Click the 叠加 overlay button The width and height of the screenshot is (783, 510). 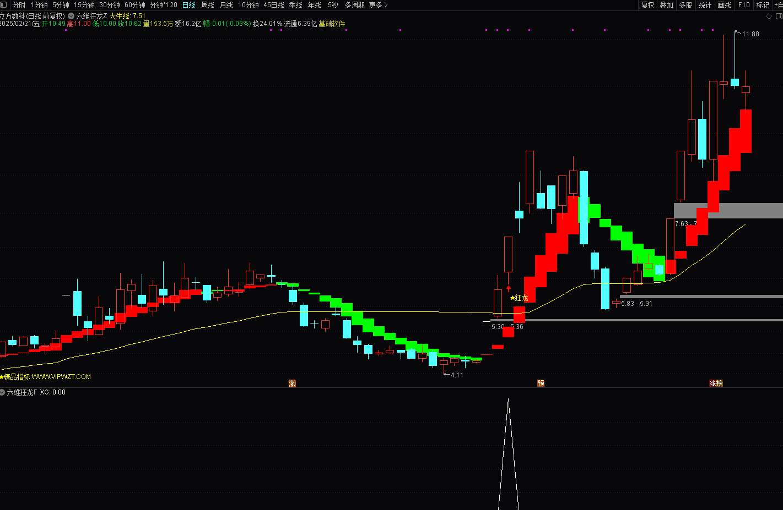point(667,5)
